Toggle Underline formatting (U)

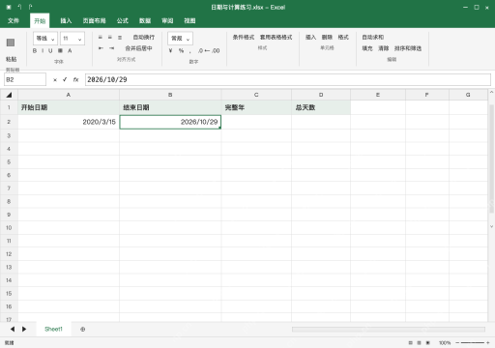[x=50, y=50]
